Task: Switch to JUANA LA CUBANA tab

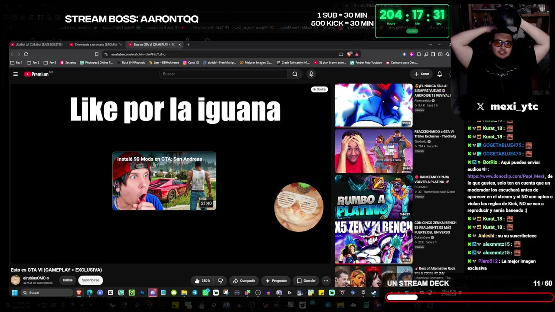Action: 36,45
